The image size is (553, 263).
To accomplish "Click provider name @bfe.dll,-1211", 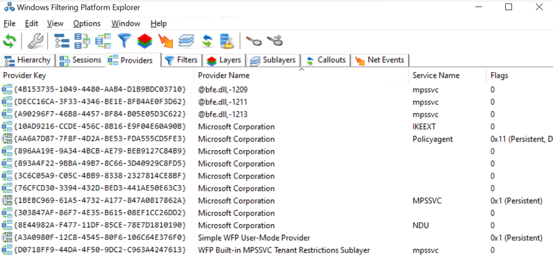I will pyautogui.click(x=222, y=102).
